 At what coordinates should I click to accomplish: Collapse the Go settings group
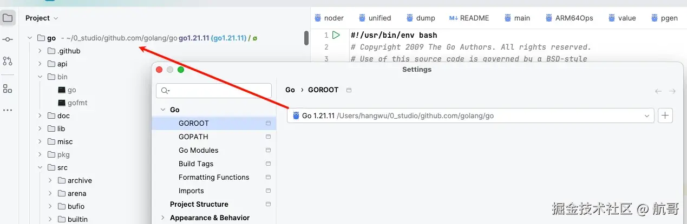(163, 110)
